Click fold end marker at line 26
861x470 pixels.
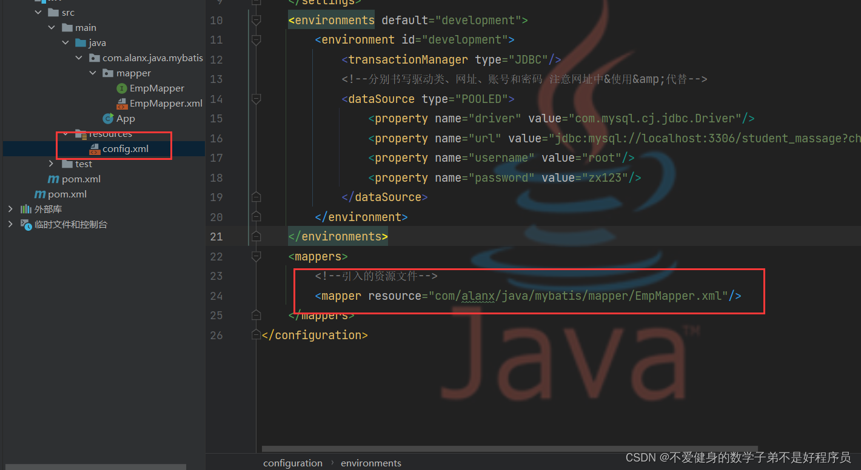tap(256, 335)
